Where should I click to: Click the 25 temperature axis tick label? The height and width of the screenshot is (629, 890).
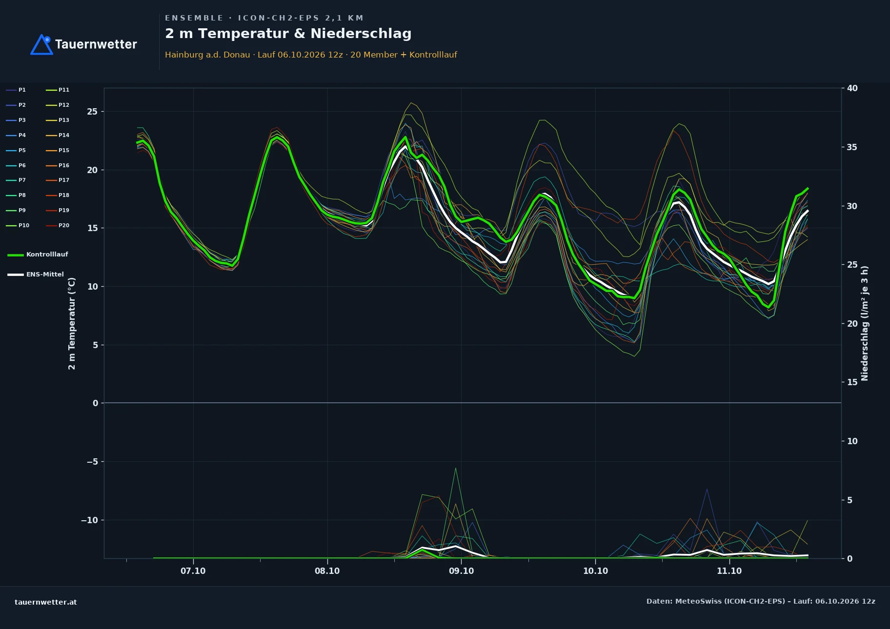[x=92, y=112]
